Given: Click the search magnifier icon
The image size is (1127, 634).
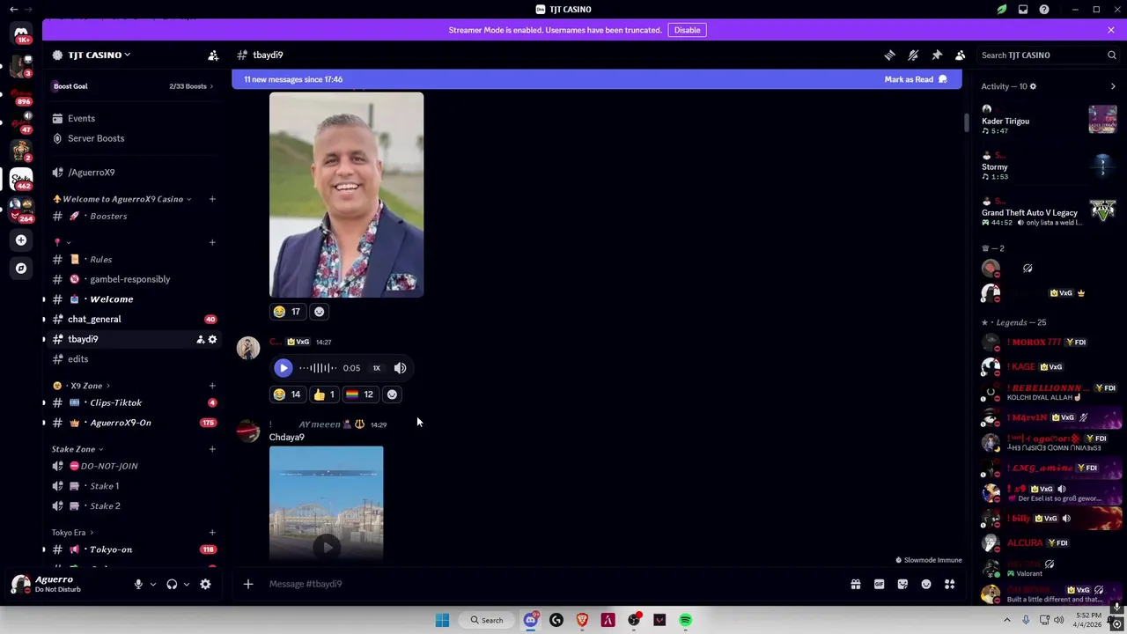Looking at the screenshot, I should coord(1112,55).
